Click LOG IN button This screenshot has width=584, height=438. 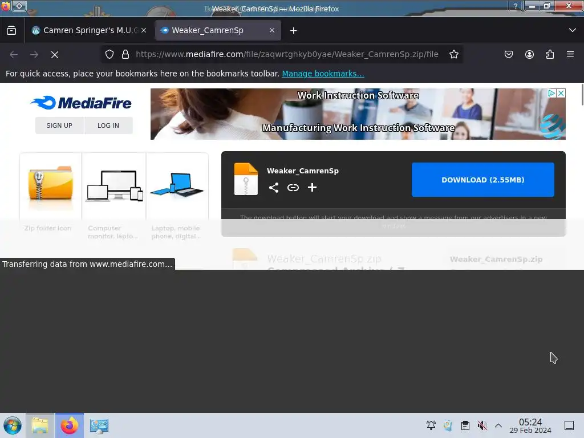coord(108,125)
